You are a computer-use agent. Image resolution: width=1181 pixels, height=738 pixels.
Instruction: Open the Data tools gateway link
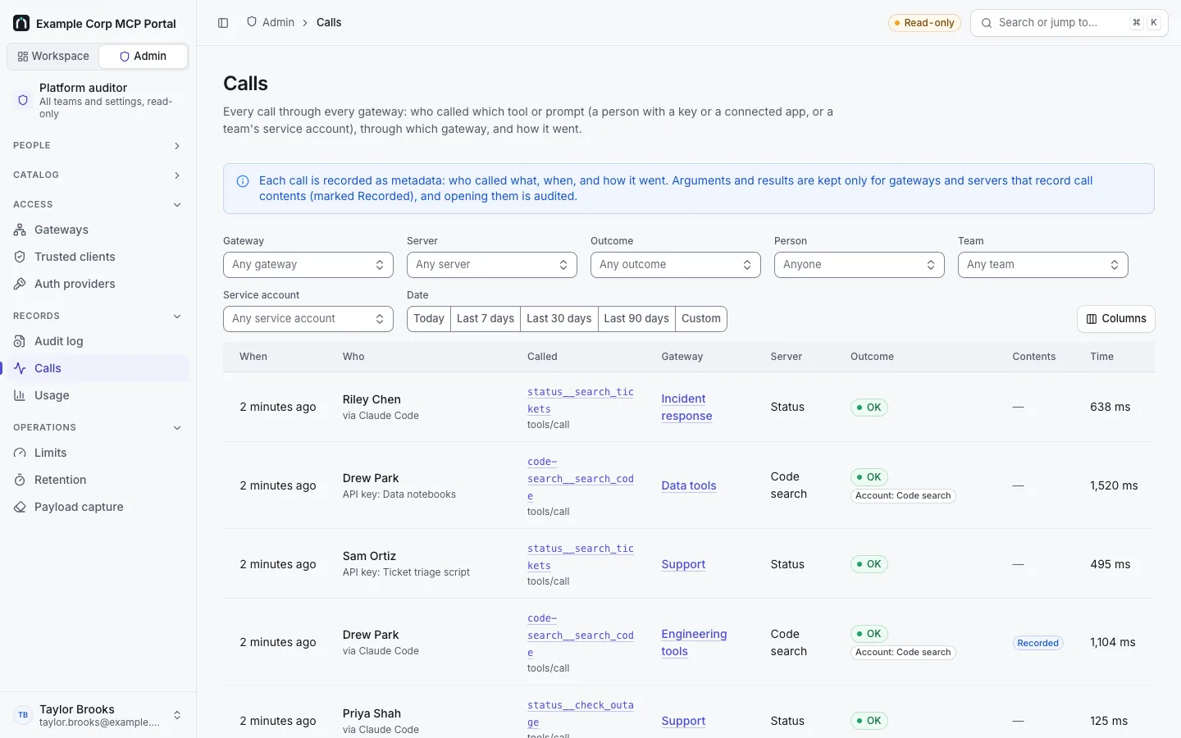point(689,485)
